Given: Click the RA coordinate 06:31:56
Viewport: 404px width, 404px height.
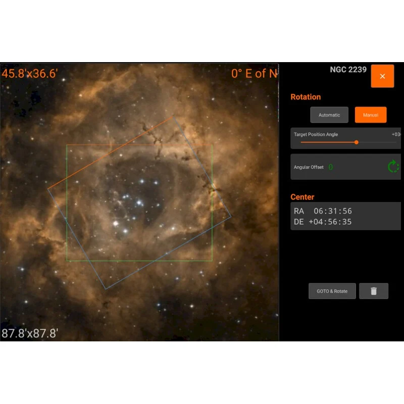Looking at the screenshot, I should coord(332,211).
